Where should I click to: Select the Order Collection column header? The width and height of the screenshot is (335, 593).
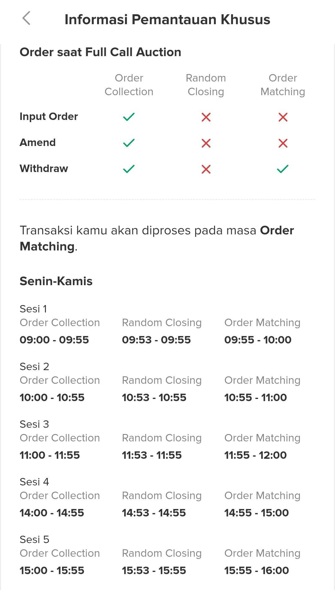[x=129, y=85]
